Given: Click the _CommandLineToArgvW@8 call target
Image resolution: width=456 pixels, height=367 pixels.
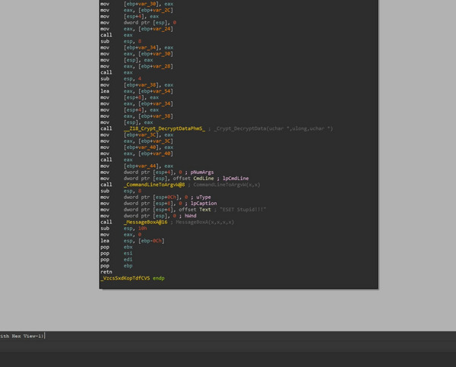Looking at the screenshot, I should pos(154,185).
